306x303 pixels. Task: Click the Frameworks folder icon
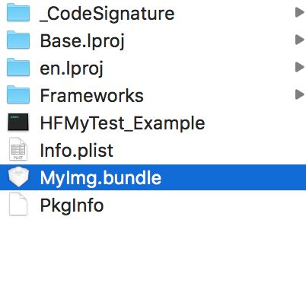click(x=18, y=94)
